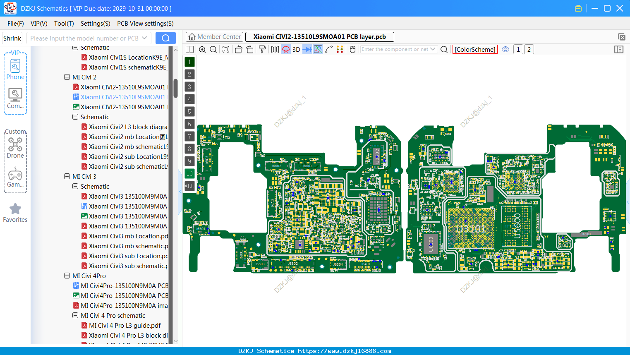Toggle PCB layer 5

(189, 112)
